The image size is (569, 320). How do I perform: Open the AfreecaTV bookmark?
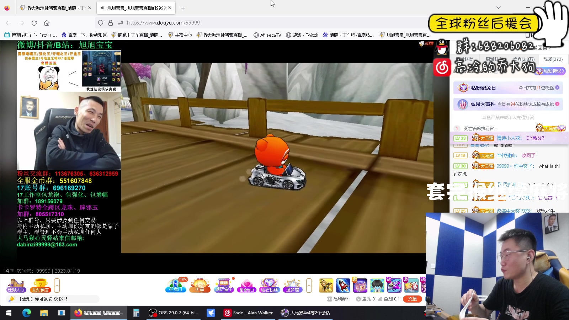(x=267, y=35)
